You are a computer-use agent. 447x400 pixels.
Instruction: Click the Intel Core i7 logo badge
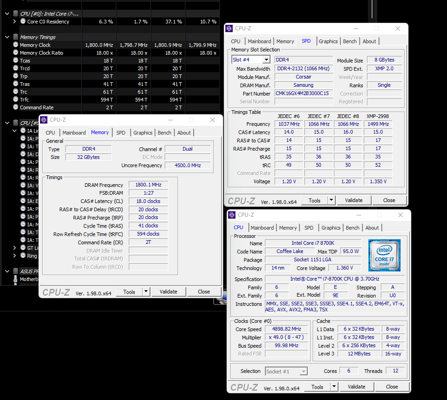point(384,255)
